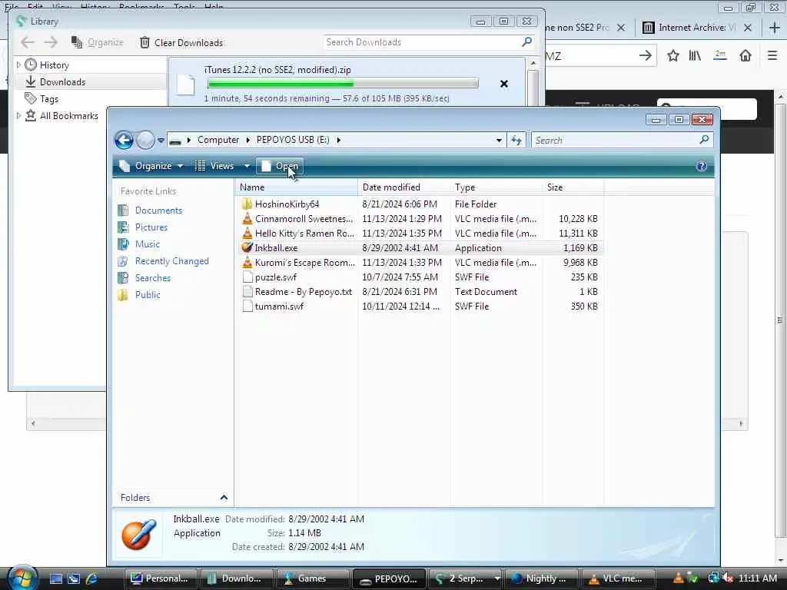Sort by the Size column header

pyautogui.click(x=573, y=187)
